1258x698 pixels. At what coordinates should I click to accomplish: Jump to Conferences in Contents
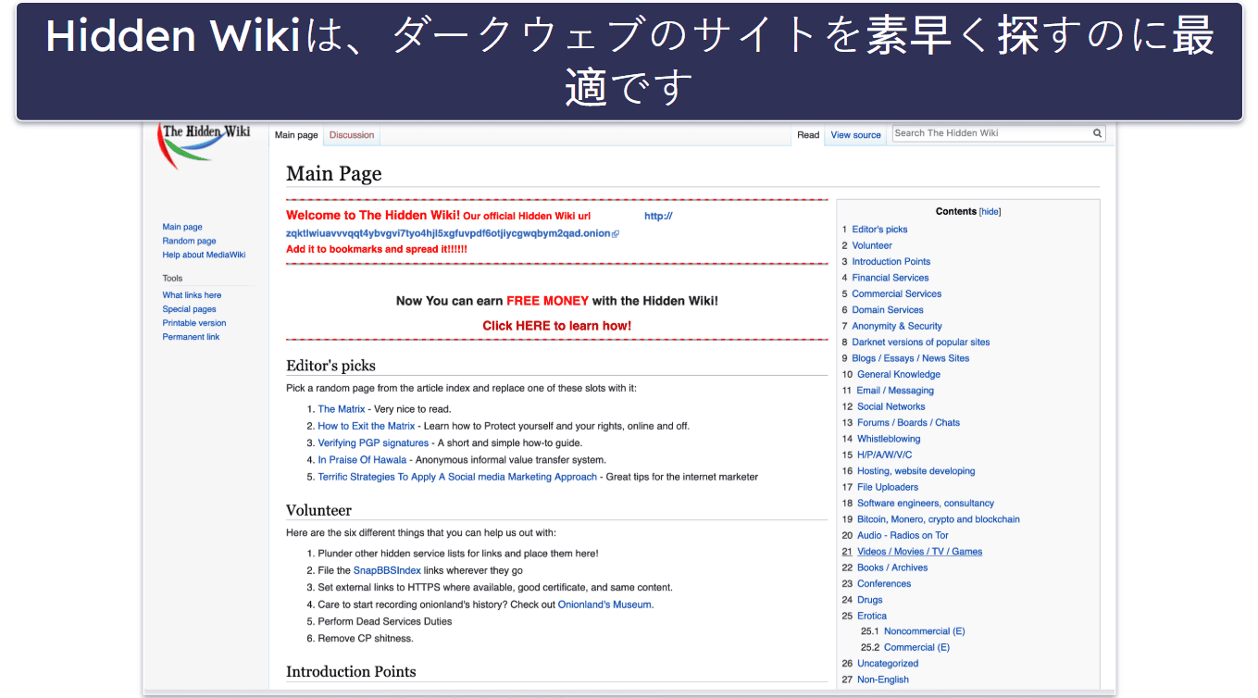click(x=884, y=584)
